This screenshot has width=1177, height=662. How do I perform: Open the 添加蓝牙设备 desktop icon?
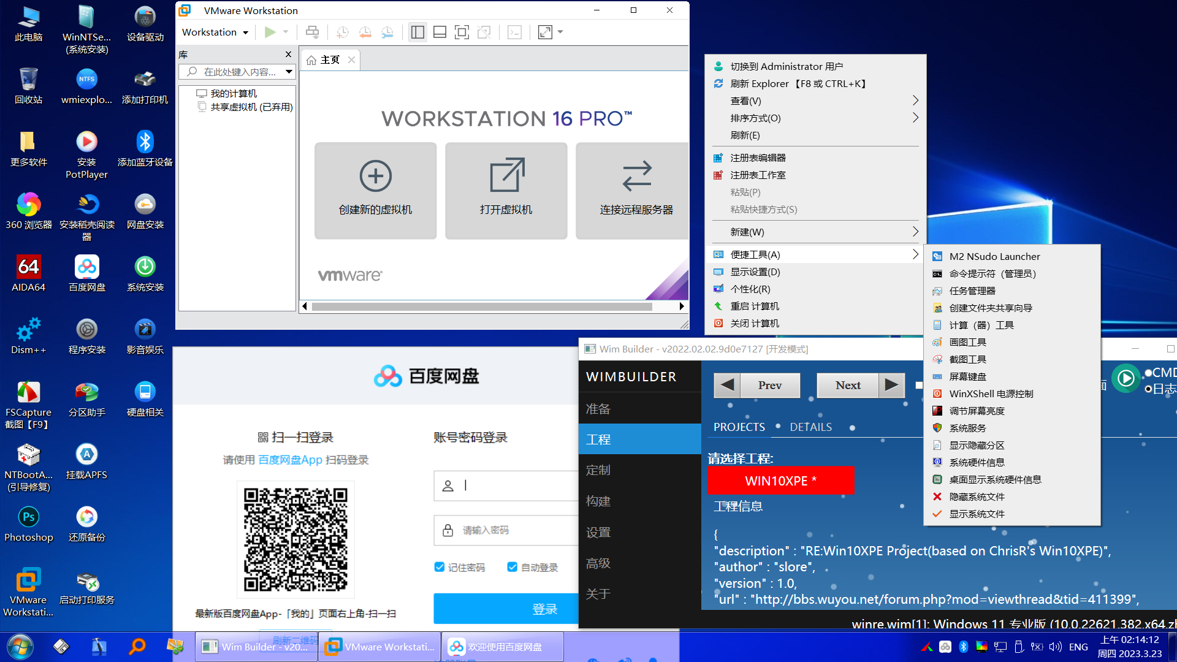145,148
